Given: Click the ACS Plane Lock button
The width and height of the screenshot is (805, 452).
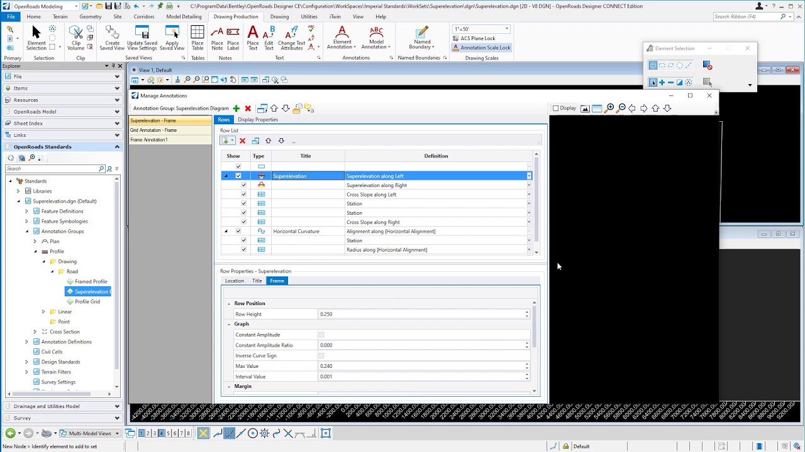Looking at the screenshot, I should (x=474, y=38).
